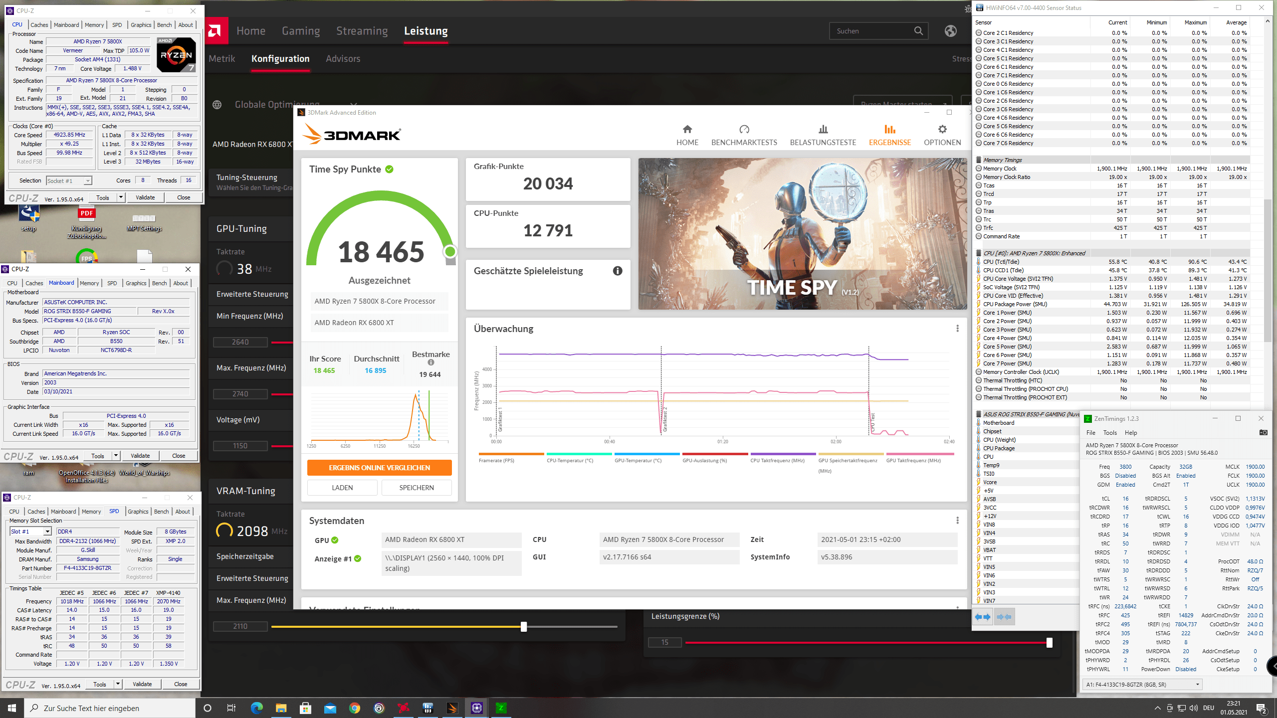The image size is (1277, 718).
Task: Click HWiNFO collapse arrows button
Action: (1004, 617)
